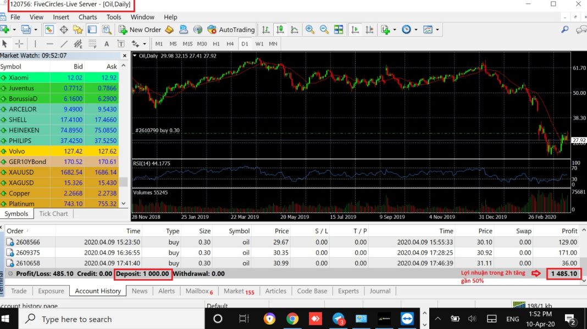Image resolution: width=587 pixels, height=329 pixels.
Task: Pick the Vertical Line drawing tool
Action: [x=35, y=44]
